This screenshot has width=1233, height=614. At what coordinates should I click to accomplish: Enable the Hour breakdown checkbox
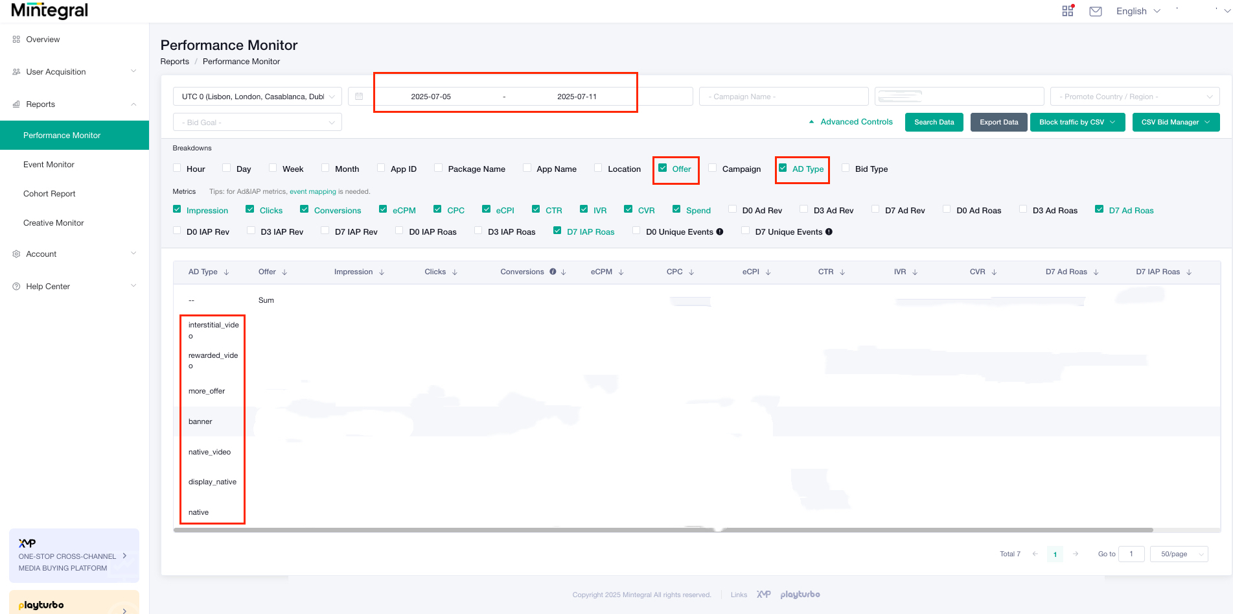pos(177,168)
